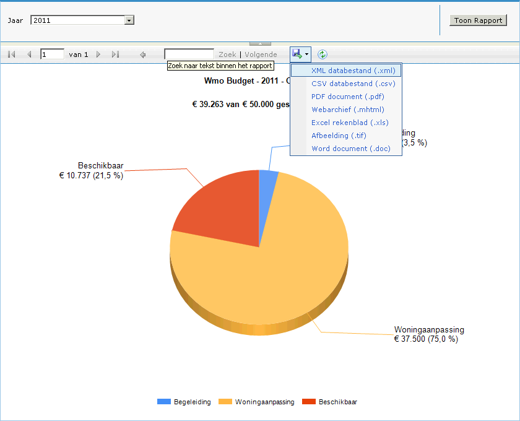The width and height of the screenshot is (520, 421).
Task: Click the blue Begeleiding legend swatch
Action: tap(163, 402)
